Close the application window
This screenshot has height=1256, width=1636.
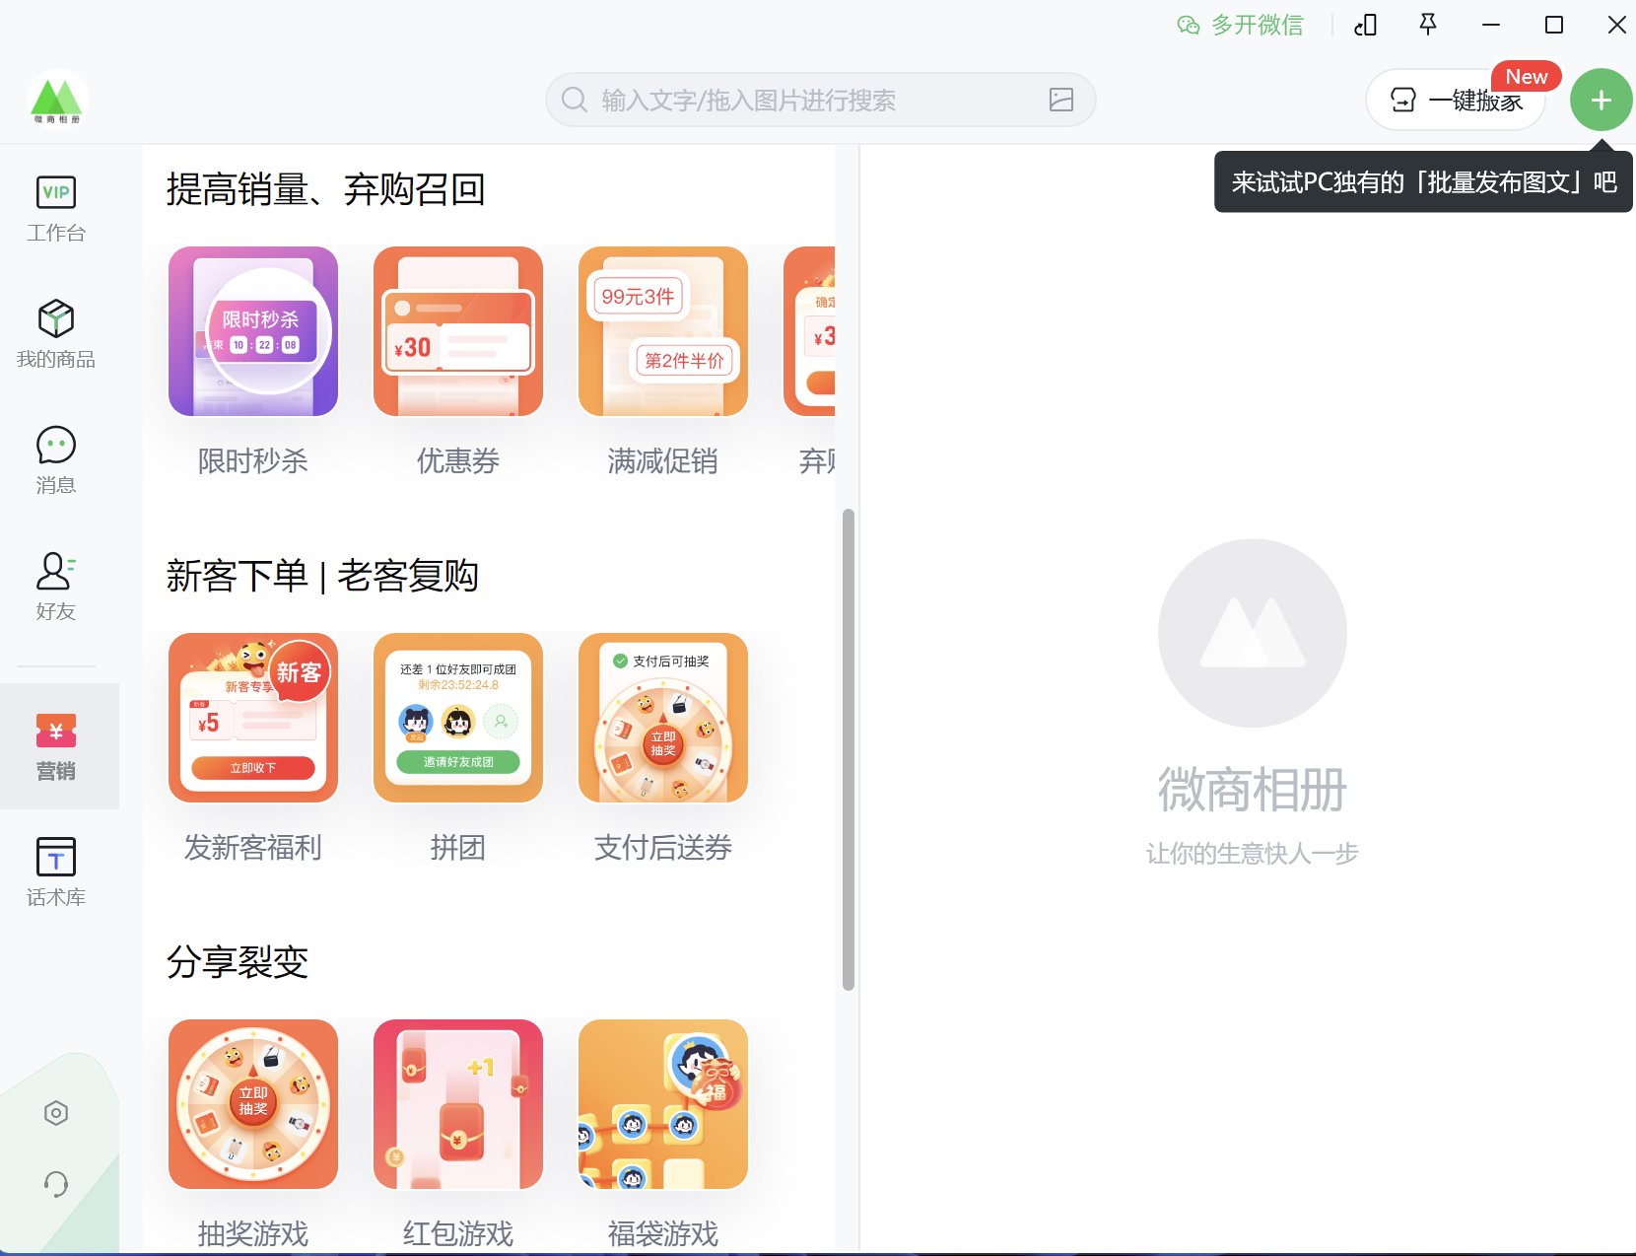(x=1617, y=25)
